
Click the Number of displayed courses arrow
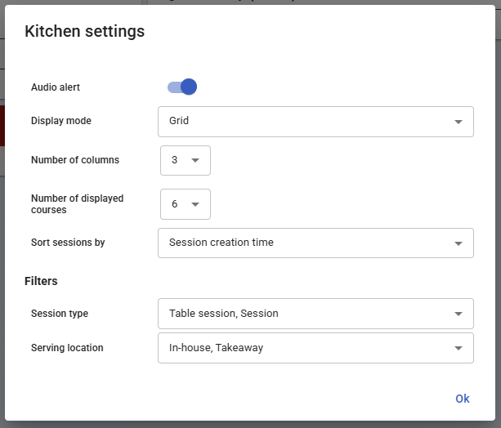pos(195,204)
